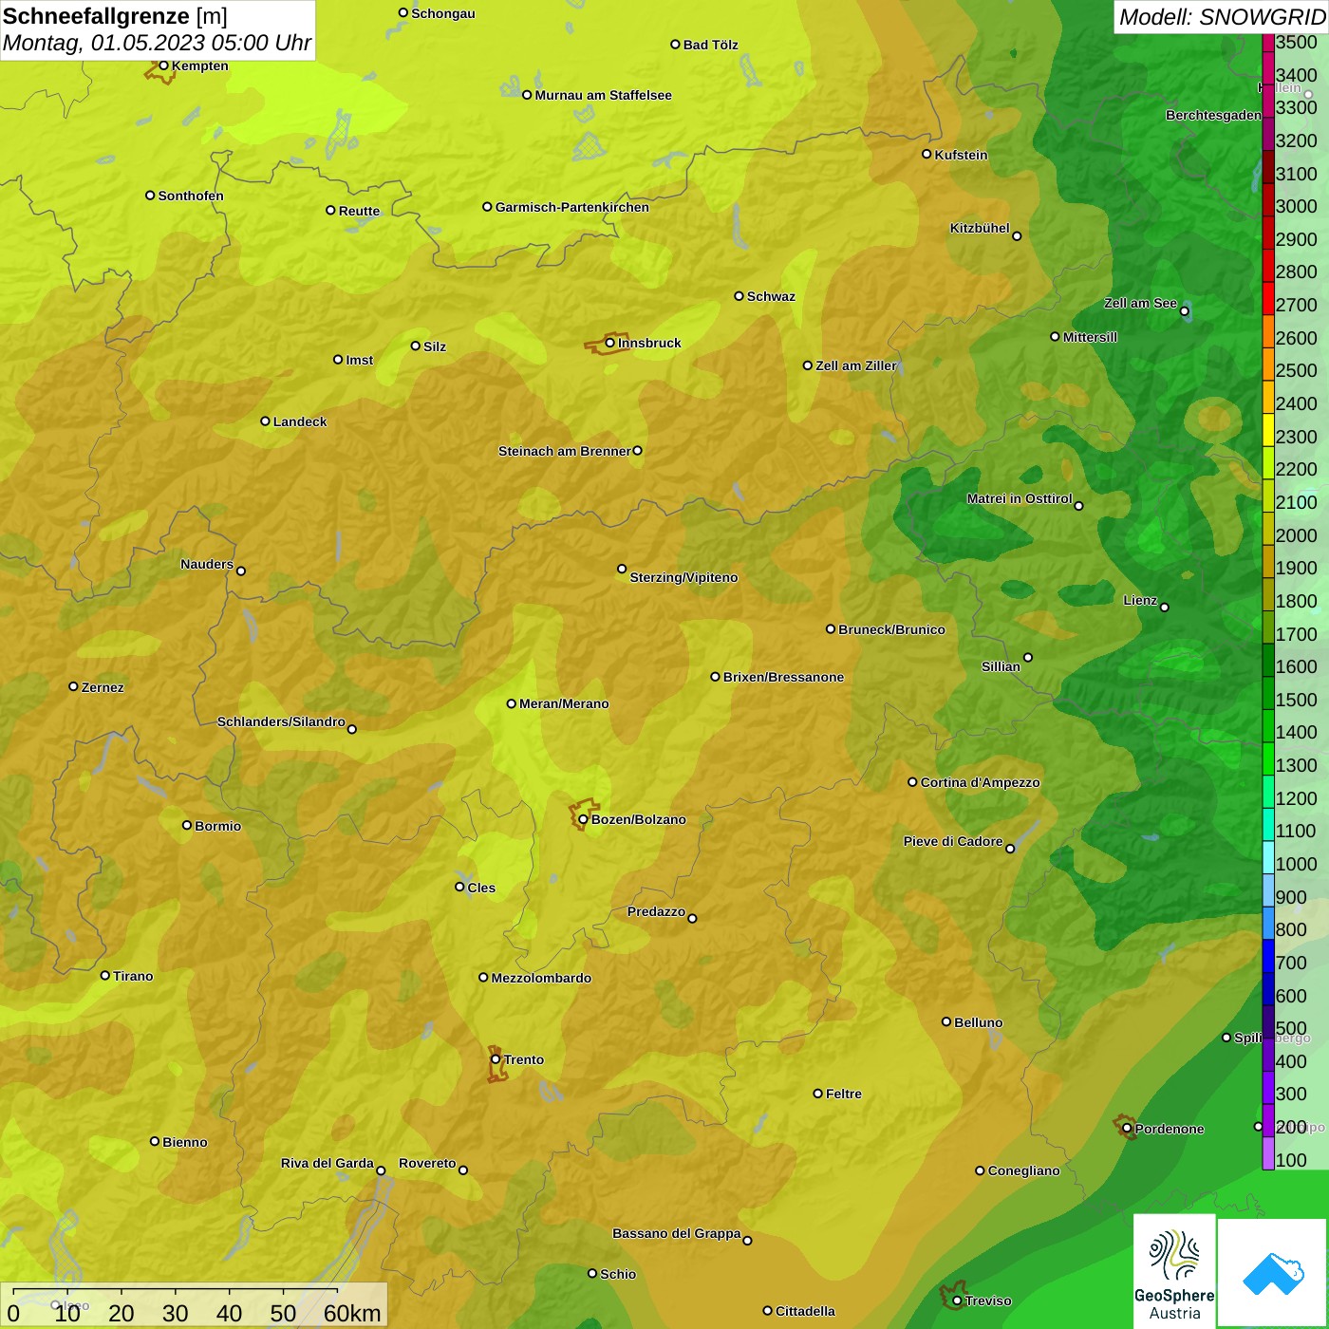
Task: Click the blue snow-roof logo icon
Action: [x=1273, y=1272]
